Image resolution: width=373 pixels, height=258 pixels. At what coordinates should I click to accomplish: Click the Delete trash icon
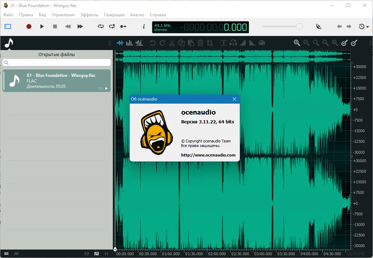(200, 43)
